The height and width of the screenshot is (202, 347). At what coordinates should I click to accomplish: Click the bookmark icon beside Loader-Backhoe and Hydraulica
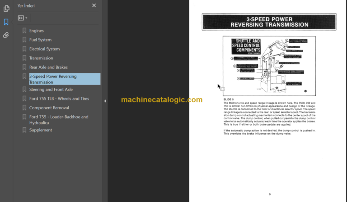[x=24, y=117]
